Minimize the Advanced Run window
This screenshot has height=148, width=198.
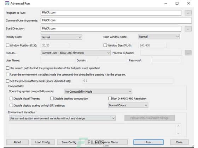point(166,4)
